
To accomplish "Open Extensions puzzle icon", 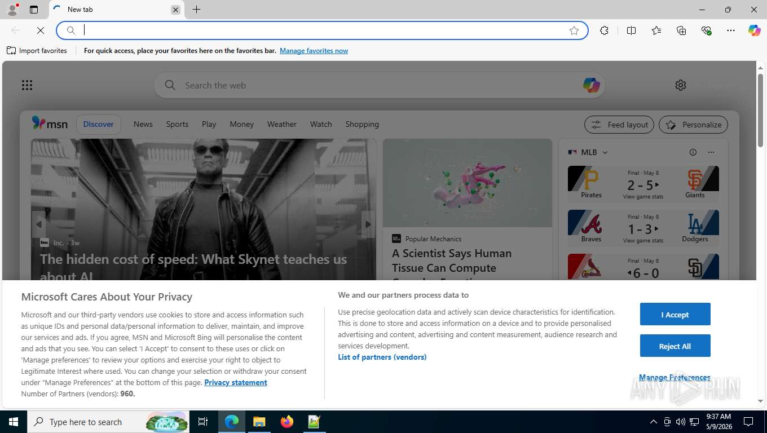I will (604, 30).
